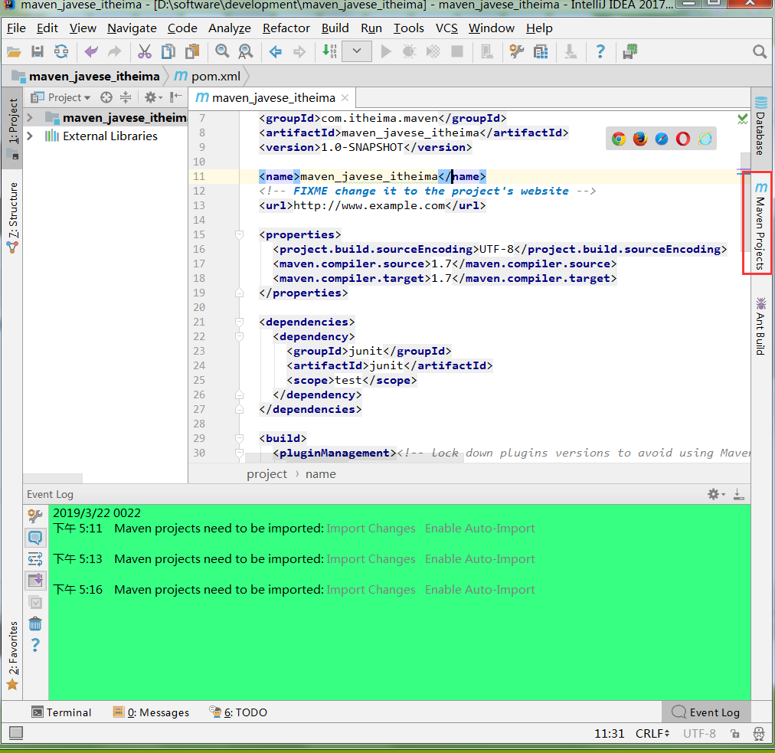Click last Enable Auto-Import link
This screenshot has height=753, width=775.
pos(479,590)
